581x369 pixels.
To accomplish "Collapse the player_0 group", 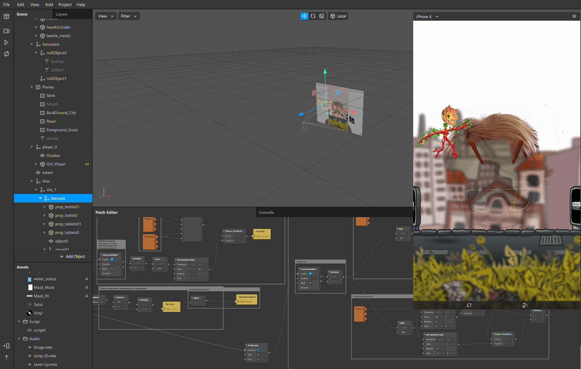I will pos(32,147).
